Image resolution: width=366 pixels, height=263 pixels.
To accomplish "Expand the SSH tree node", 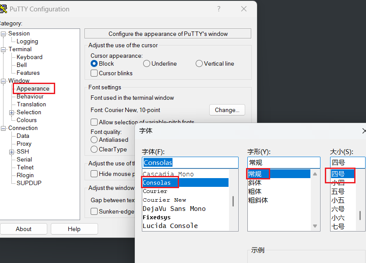I will click(11, 152).
